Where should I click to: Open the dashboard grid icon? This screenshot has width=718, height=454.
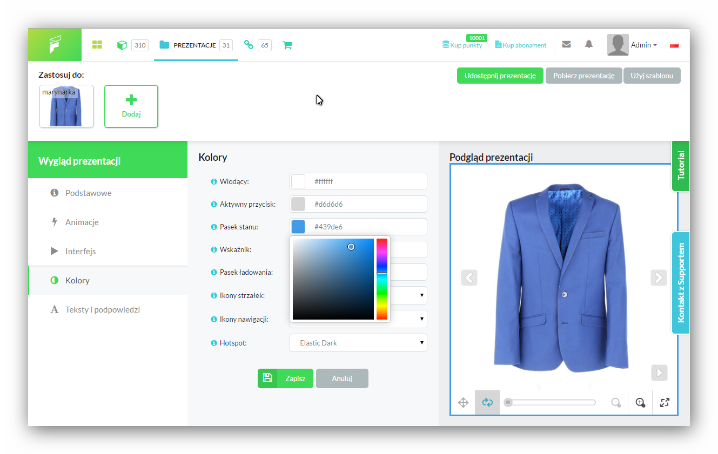(97, 45)
